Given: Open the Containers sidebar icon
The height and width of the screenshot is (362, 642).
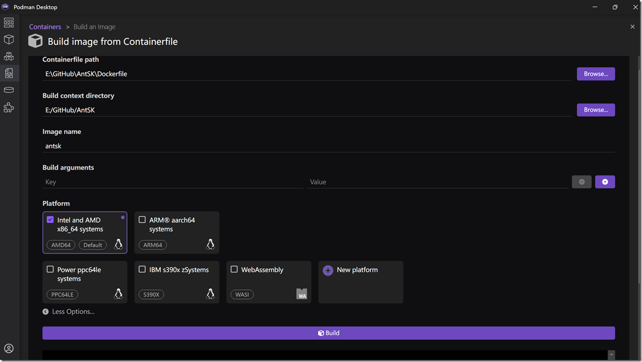Looking at the screenshot, I should pyautogui.click(x=9, y=40).
